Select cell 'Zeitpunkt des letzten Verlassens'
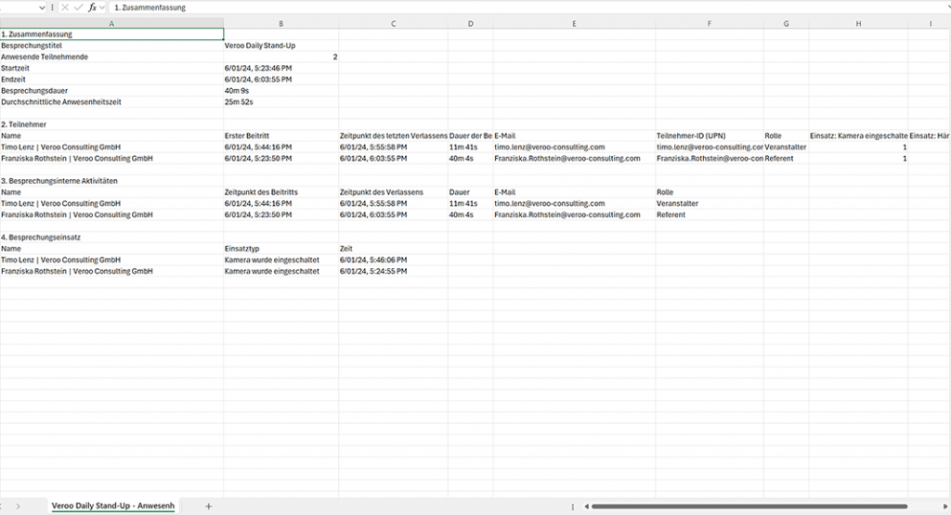The width and height of the screenshot is (951, 515). [x=393, y=135]
